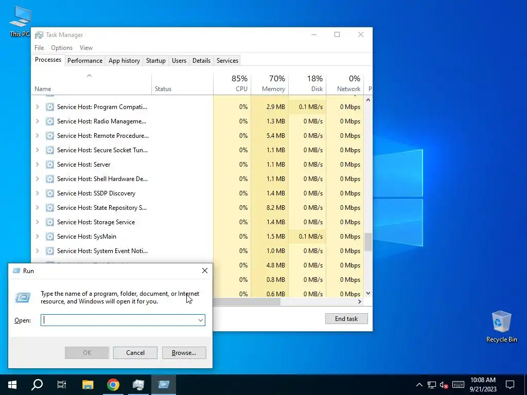Click Browse... in the Run dialog
Screen dimensions: 527x395
[184, 353]
